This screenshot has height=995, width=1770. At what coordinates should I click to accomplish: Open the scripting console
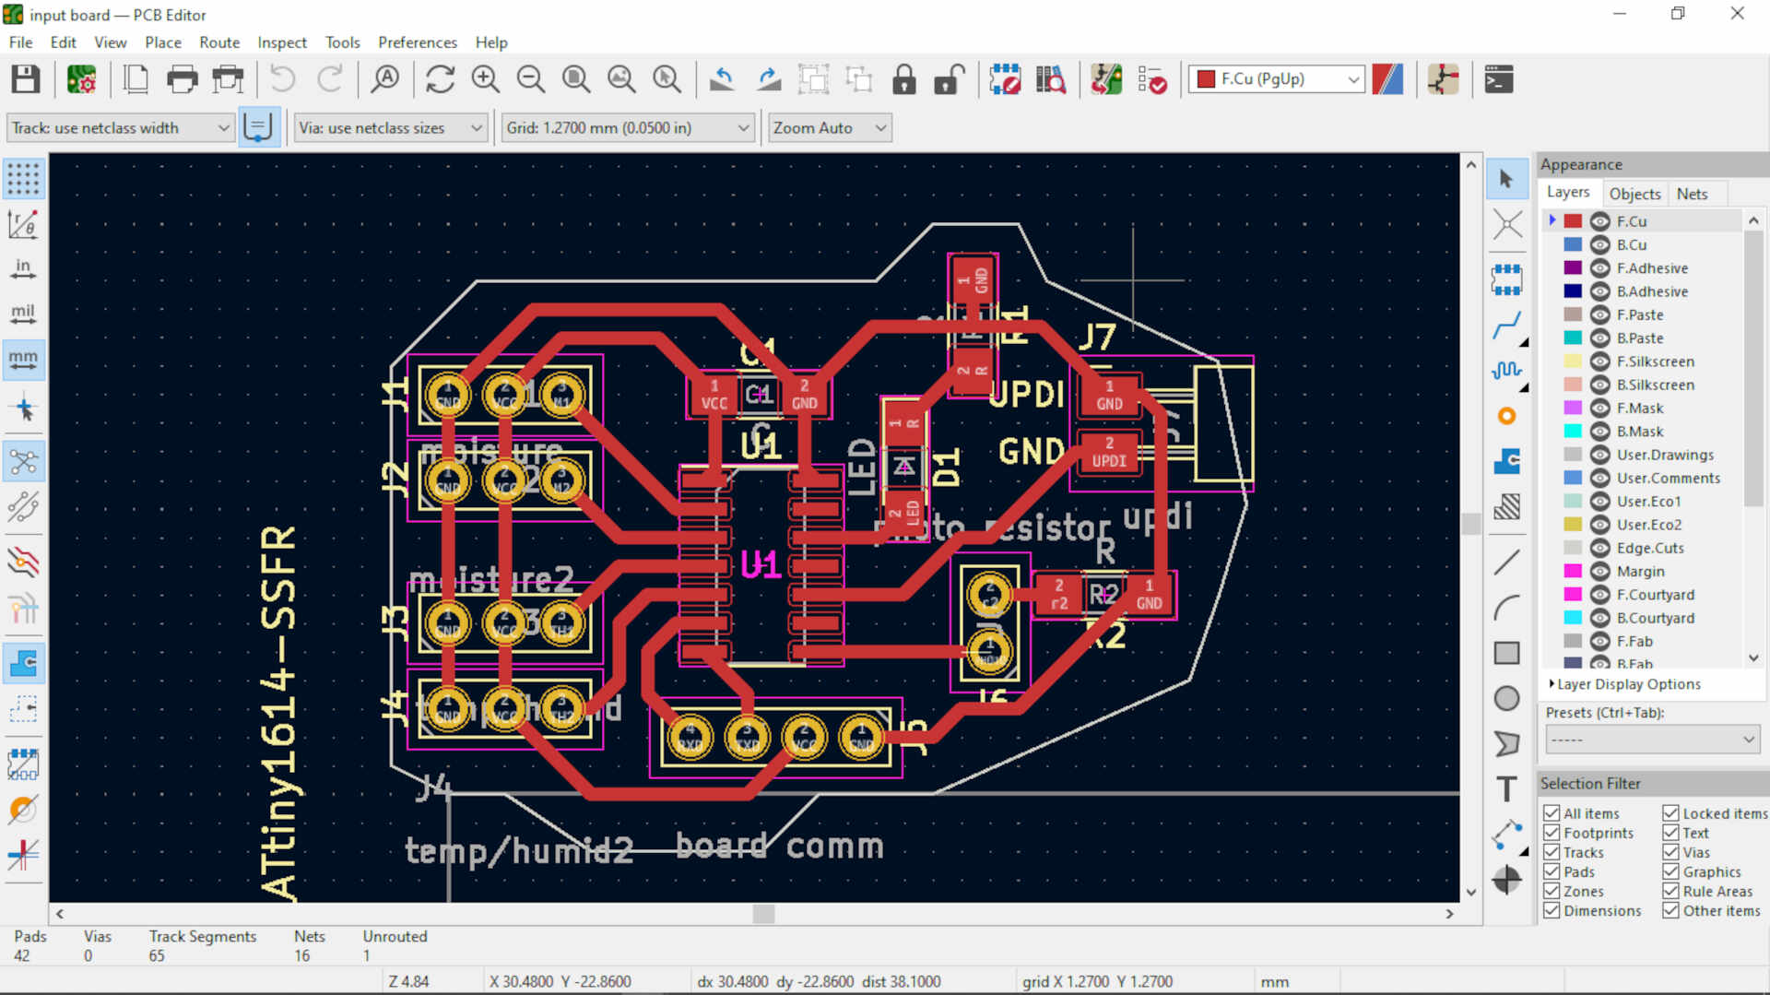coord(1499,78)
